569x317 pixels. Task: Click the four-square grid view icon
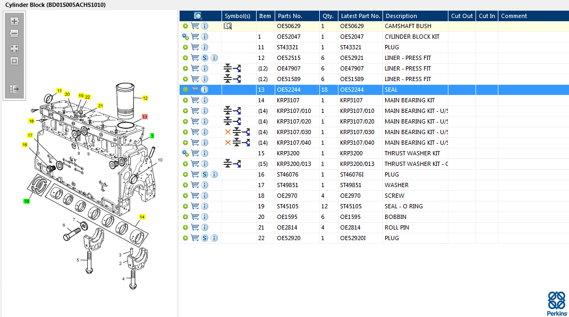click(x=14, y=48)
